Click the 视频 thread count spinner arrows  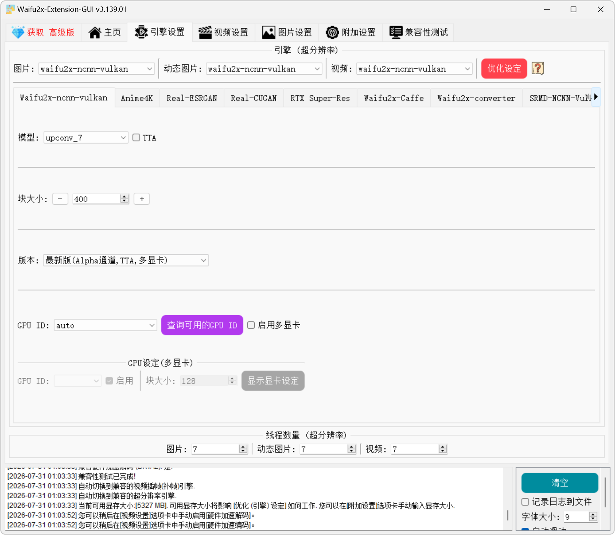click(x=443, y=449)
